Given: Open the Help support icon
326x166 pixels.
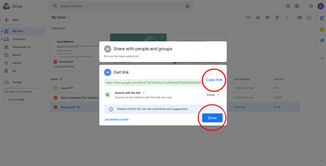Looking at the screenshot, I should [x=288, y=6].
